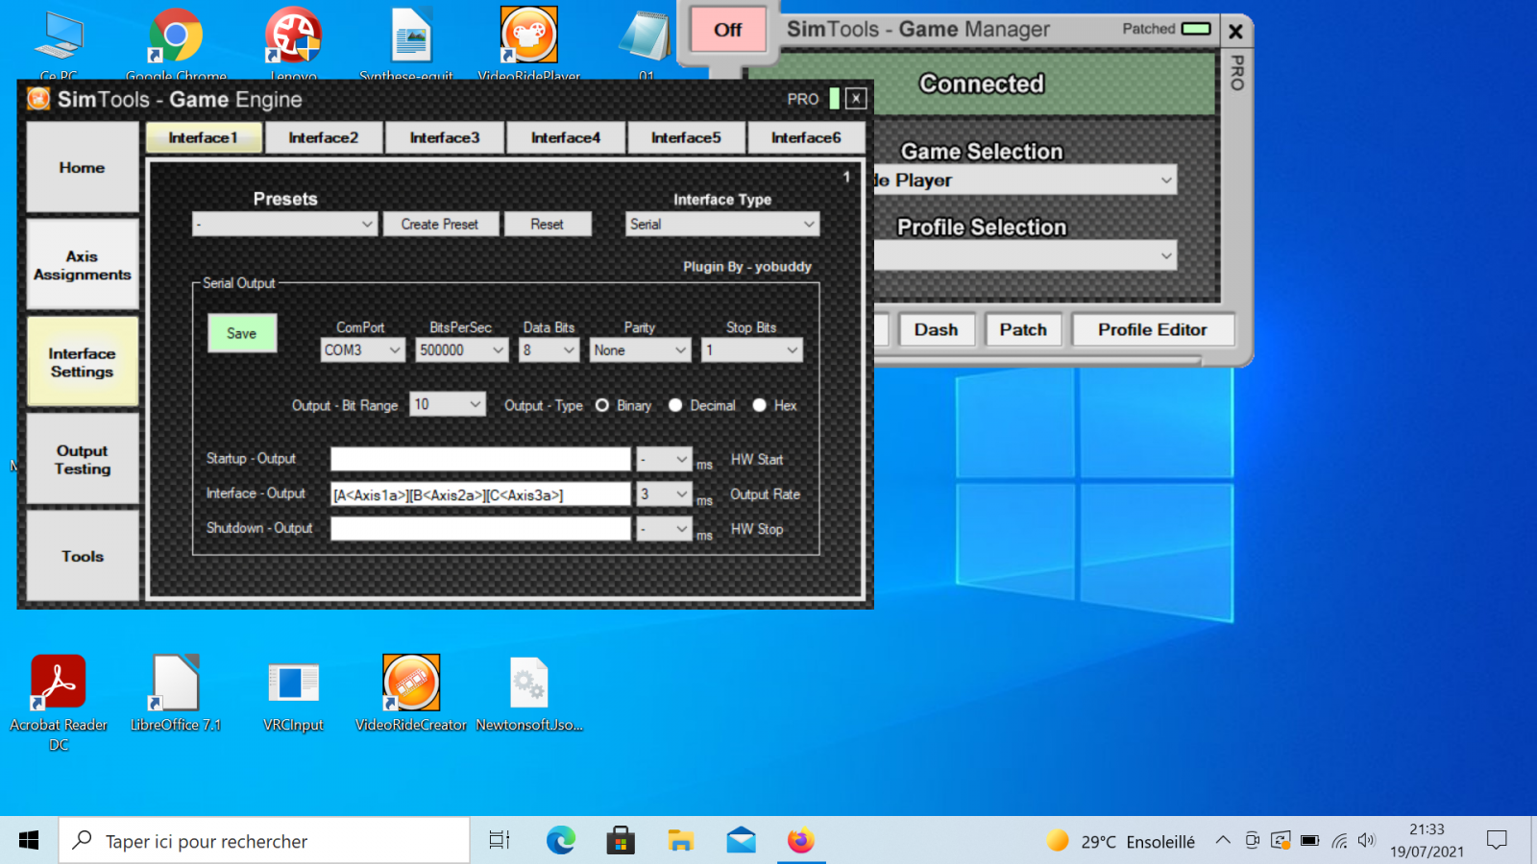Open Task View in taskbar
The height and width of the screenshot is (864, 1537).
pos(500,841)
